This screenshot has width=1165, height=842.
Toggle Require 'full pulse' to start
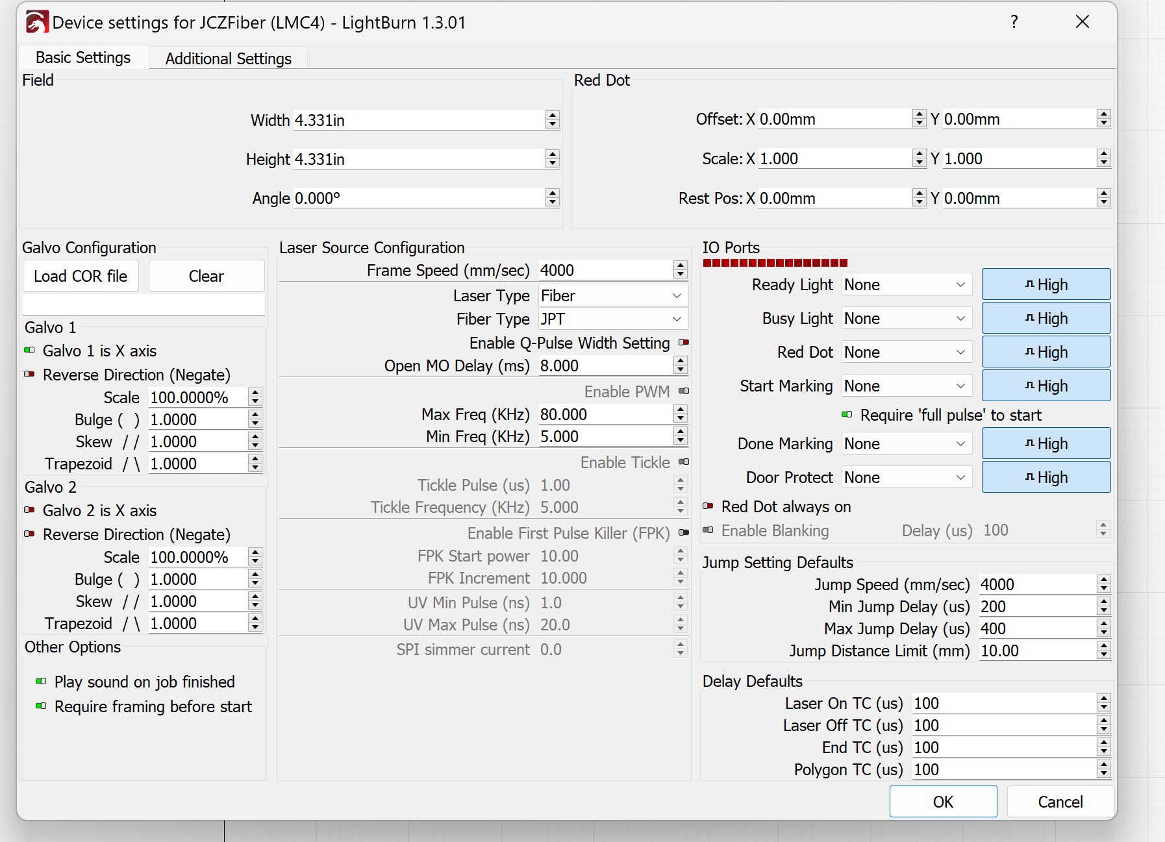(x=847, y=415)
